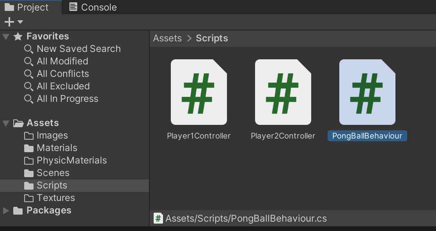Select the Player1Controller script icon
Viewport: 436px width, 231px height.
click(199, 92)
